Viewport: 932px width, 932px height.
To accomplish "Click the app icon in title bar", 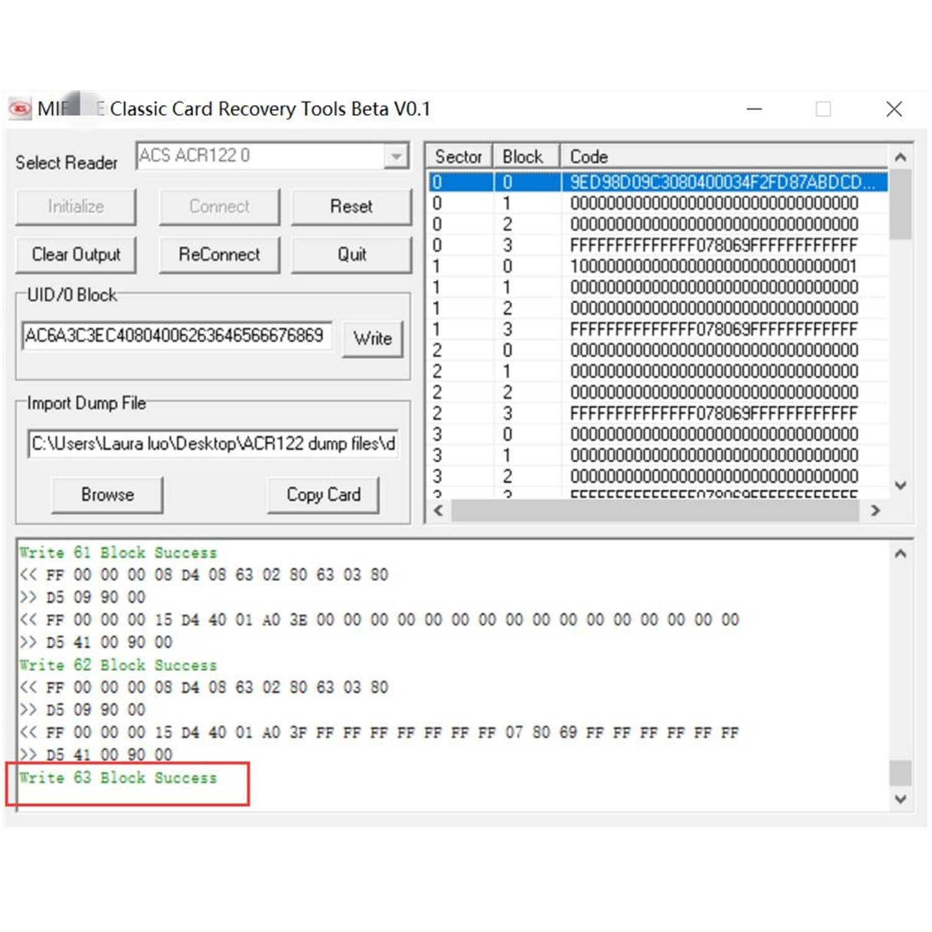I will click(20, 109).
